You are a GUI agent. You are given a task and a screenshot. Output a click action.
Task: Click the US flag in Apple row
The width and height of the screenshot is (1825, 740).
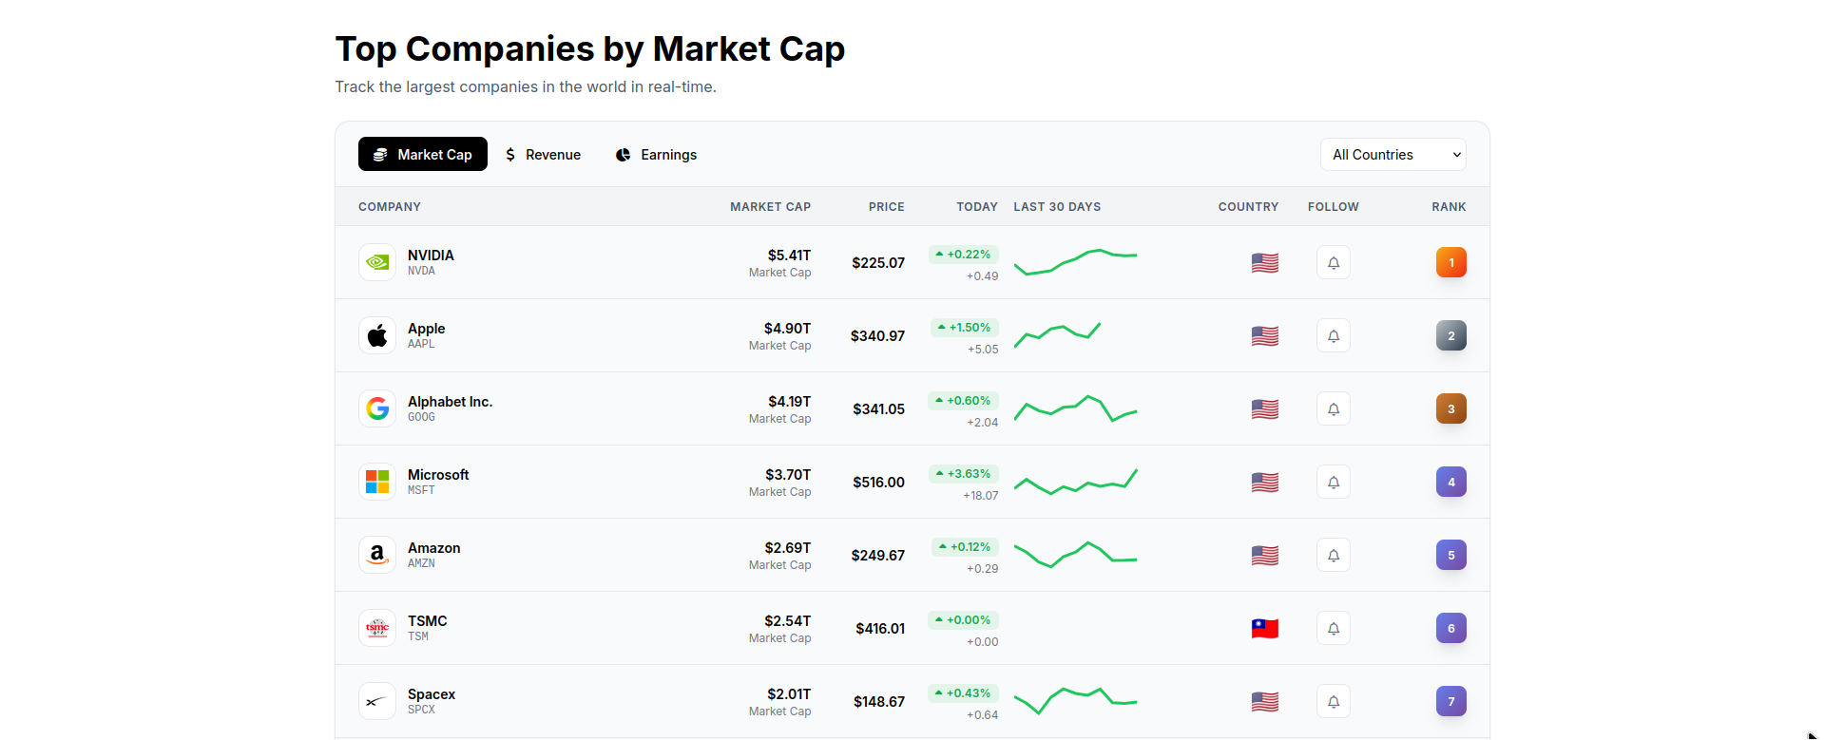1265,336
